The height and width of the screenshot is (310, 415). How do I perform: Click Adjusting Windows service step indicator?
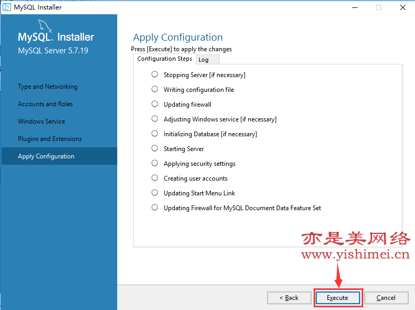point(155,119)
